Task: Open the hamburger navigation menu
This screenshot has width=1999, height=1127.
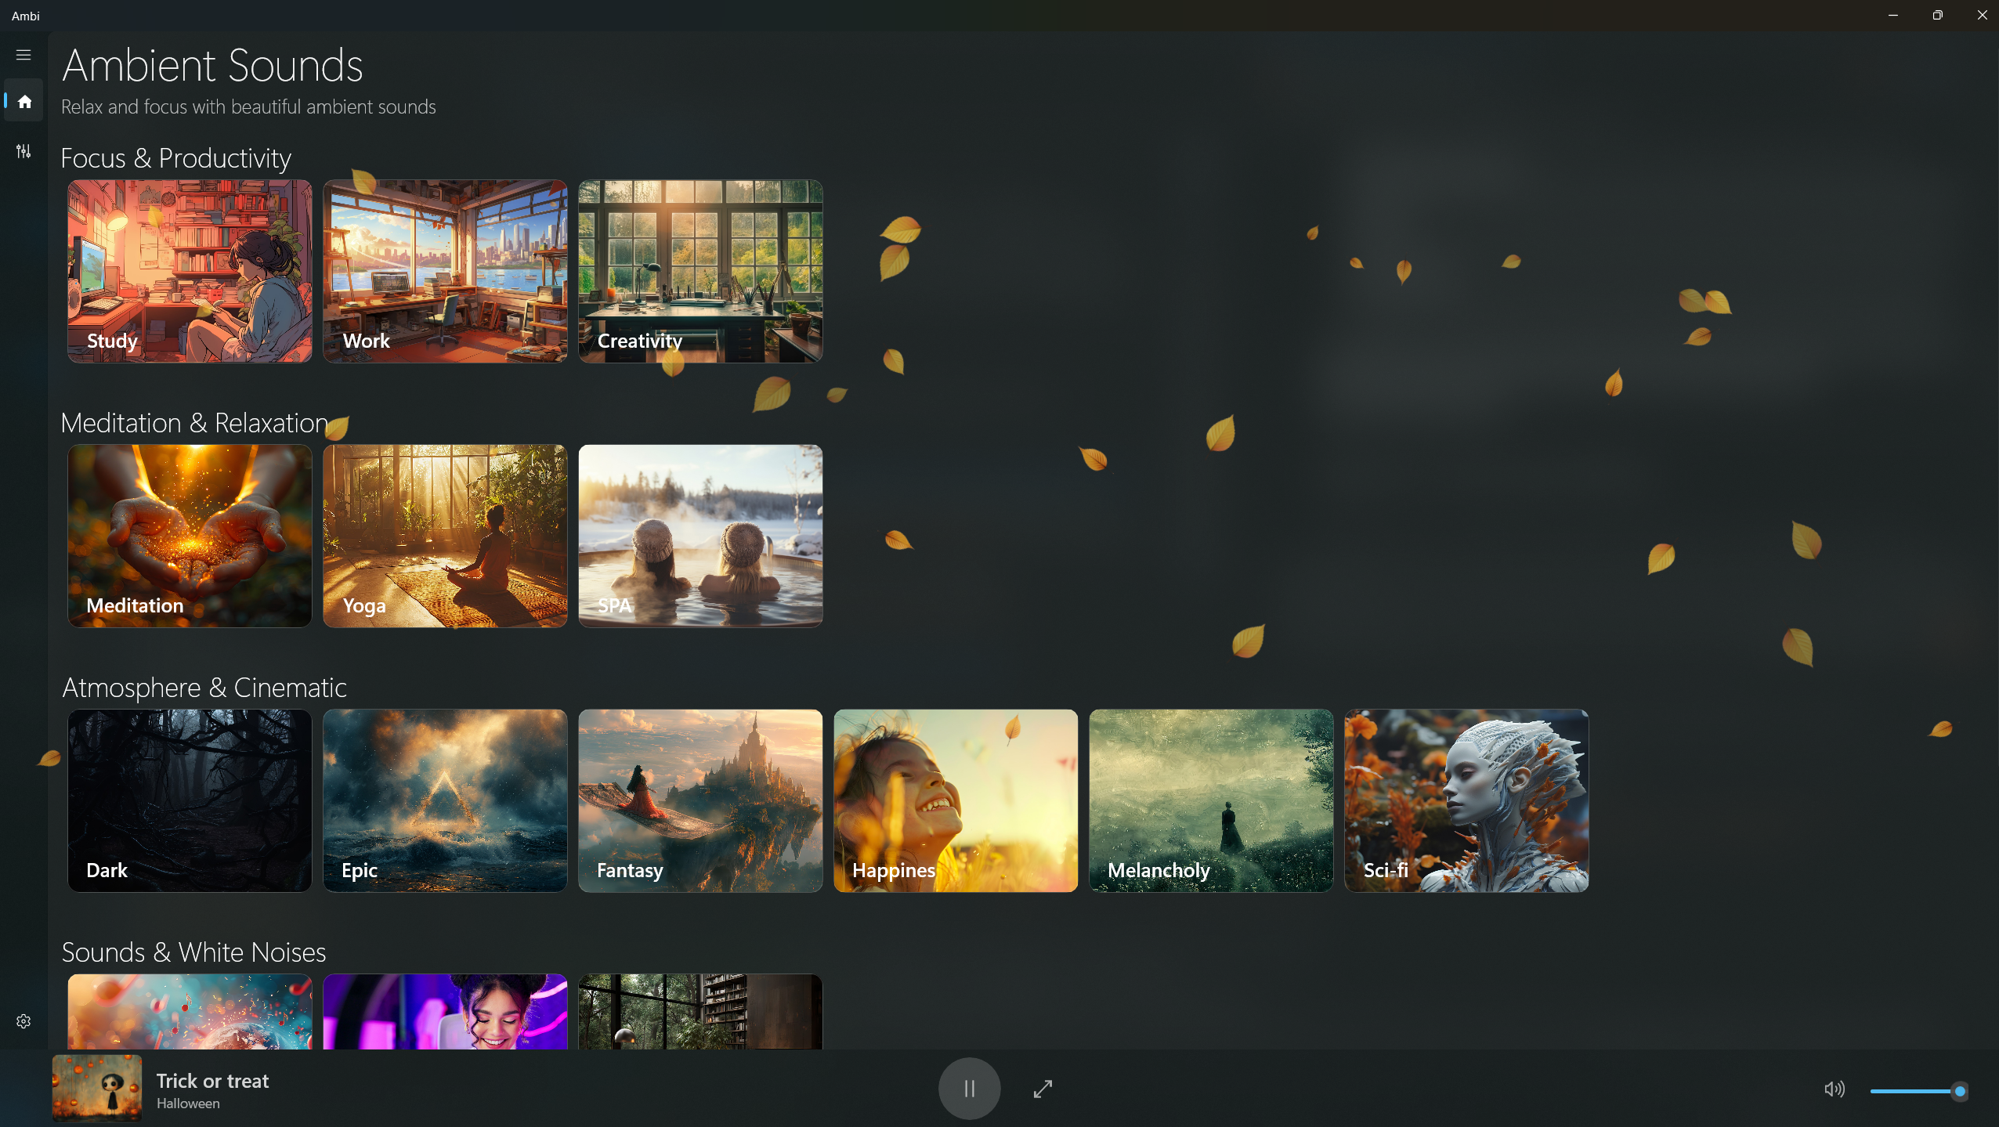Action: point(23,55)
